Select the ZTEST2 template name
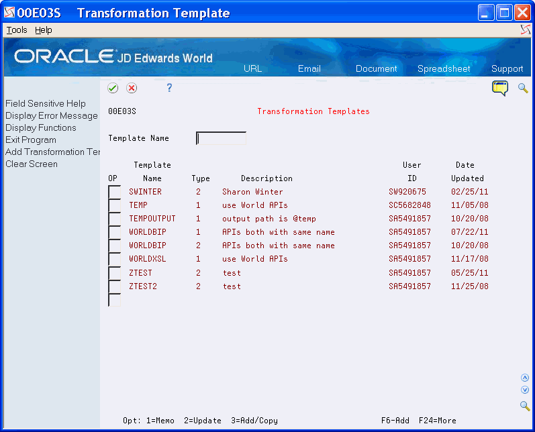The width and height of the screenshot is (535, 432). [x=142, y=286]
